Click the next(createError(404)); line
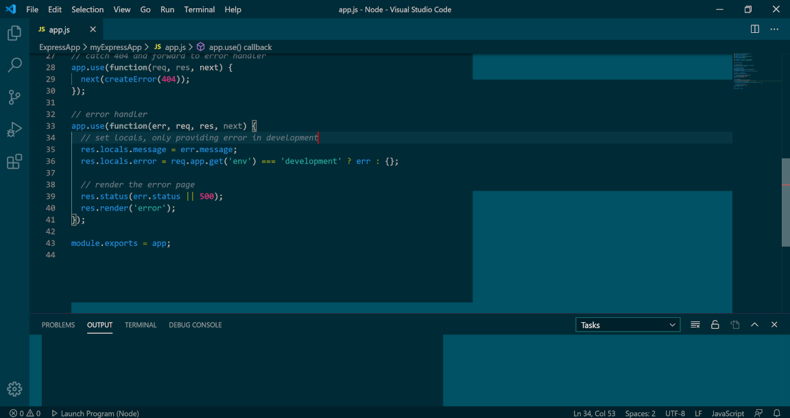 coord(135,79)
